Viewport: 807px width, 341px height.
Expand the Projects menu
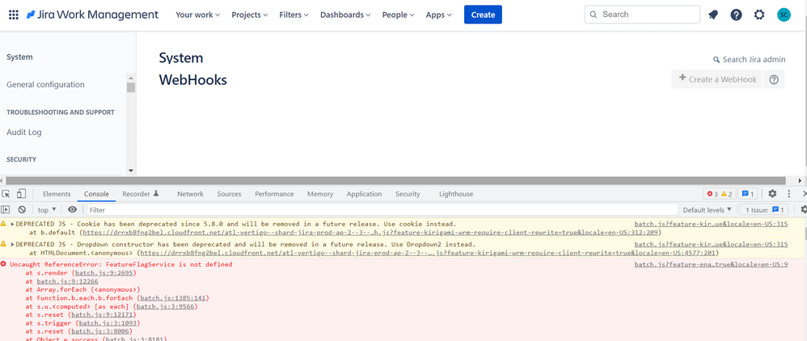250,15
